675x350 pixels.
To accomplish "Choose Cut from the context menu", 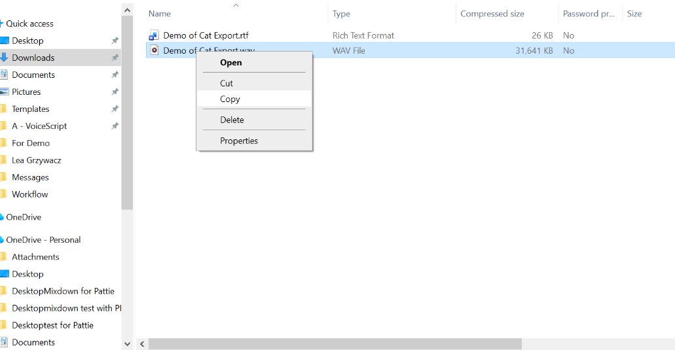I will point(227,83).
